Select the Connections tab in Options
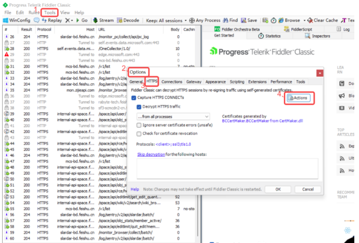359x243 pixels. click(172, 82)
